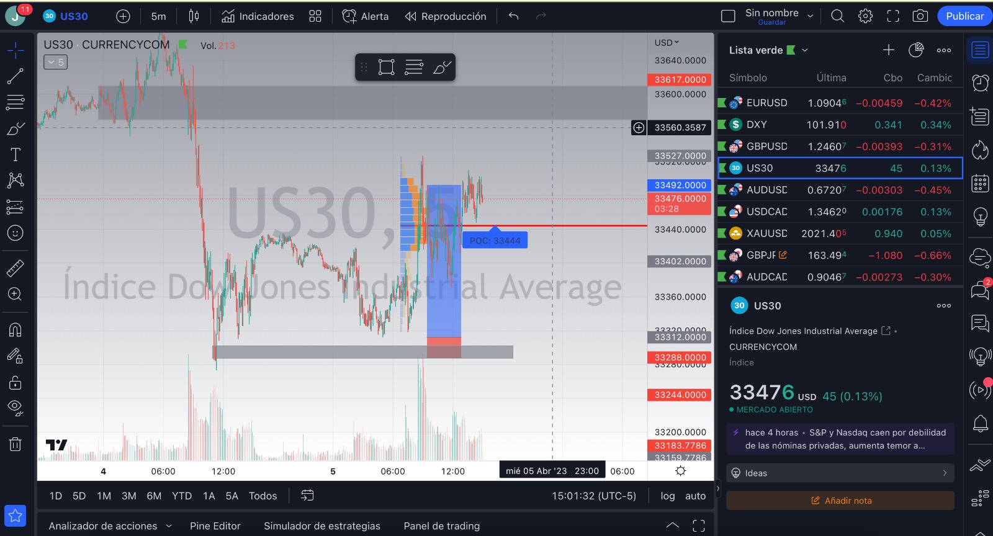Start bar Reproducción replay mode

[x=446, y=16]
